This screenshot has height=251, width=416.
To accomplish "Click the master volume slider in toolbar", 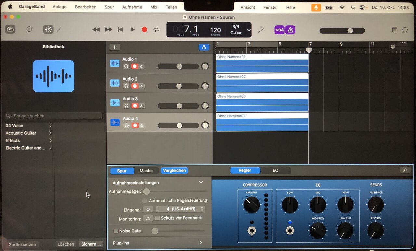I will point(342,30).
